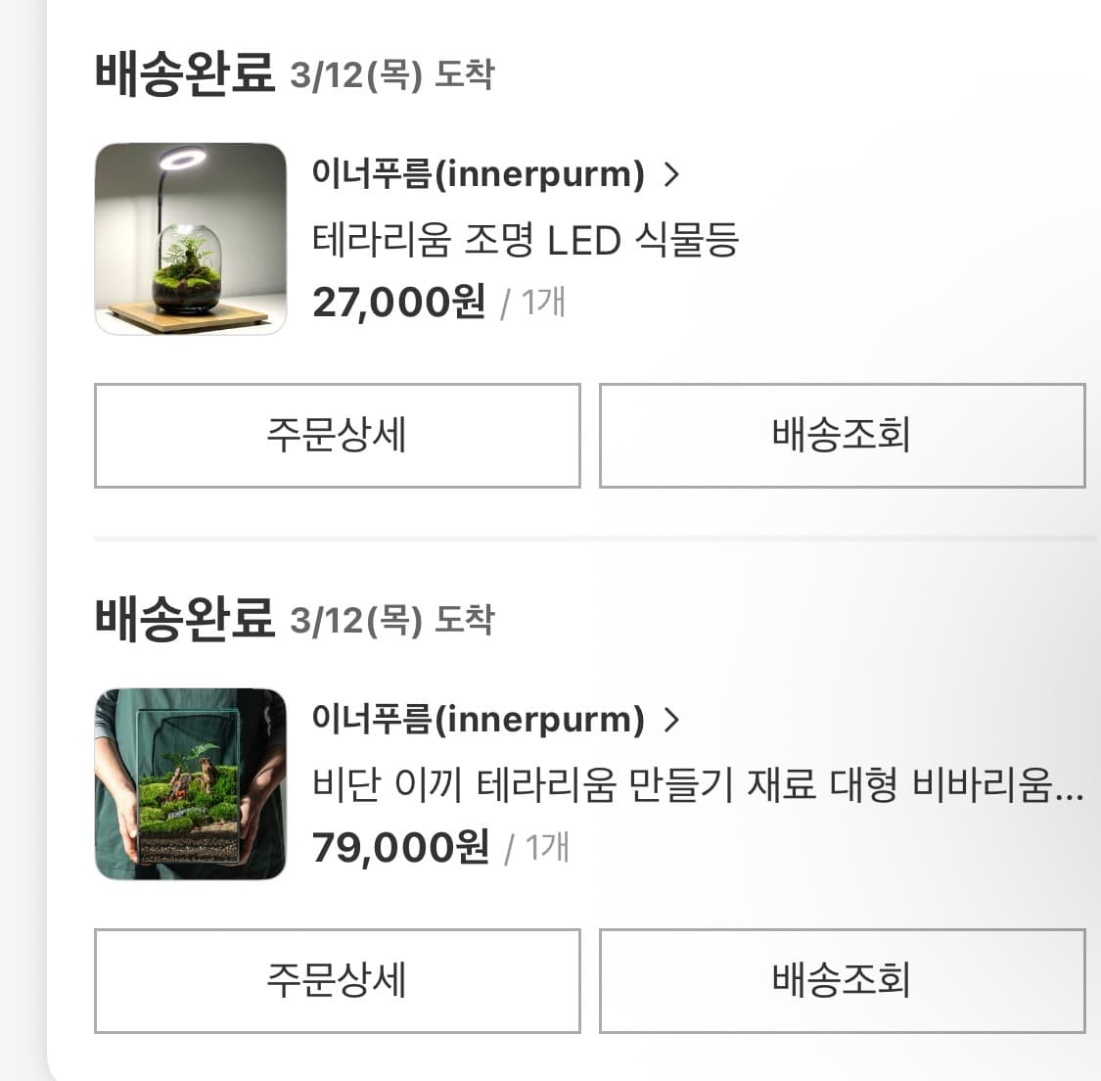Open order details for the LED plant light order
This screenshot has width=1101, height=1081.
(x=337, y=436)
